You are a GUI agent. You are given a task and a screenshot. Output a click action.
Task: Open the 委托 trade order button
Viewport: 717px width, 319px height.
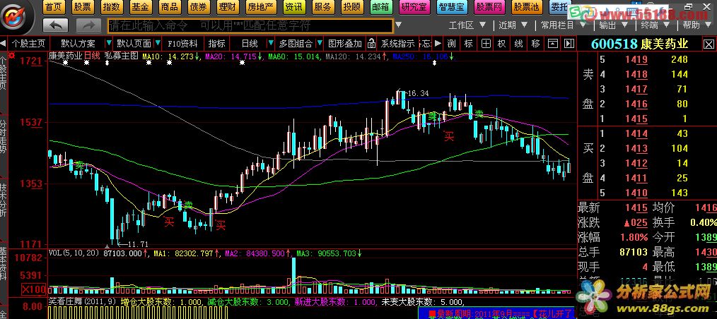pos(559,6)
